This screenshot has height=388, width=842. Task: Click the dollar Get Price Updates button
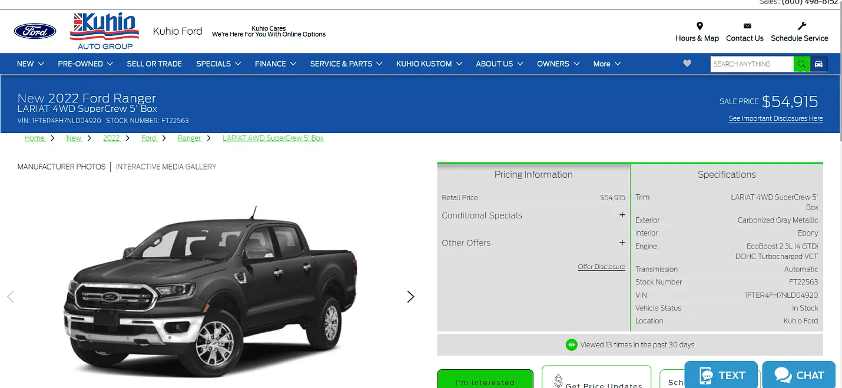pyautogui.click(x=596, y=377)
